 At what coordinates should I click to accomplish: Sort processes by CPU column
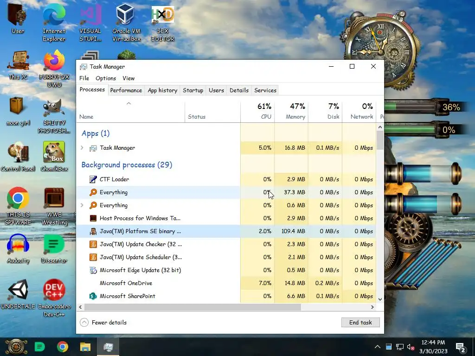click(257, 112)
